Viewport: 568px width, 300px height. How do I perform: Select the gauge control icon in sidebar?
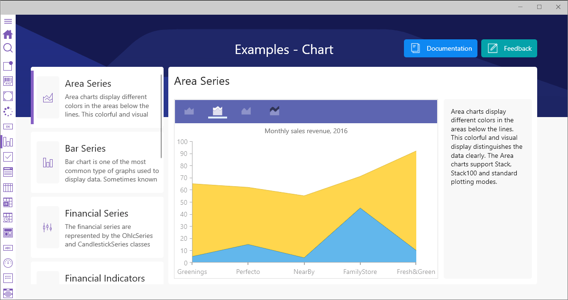pyautogui.click(x=8, y=263)
